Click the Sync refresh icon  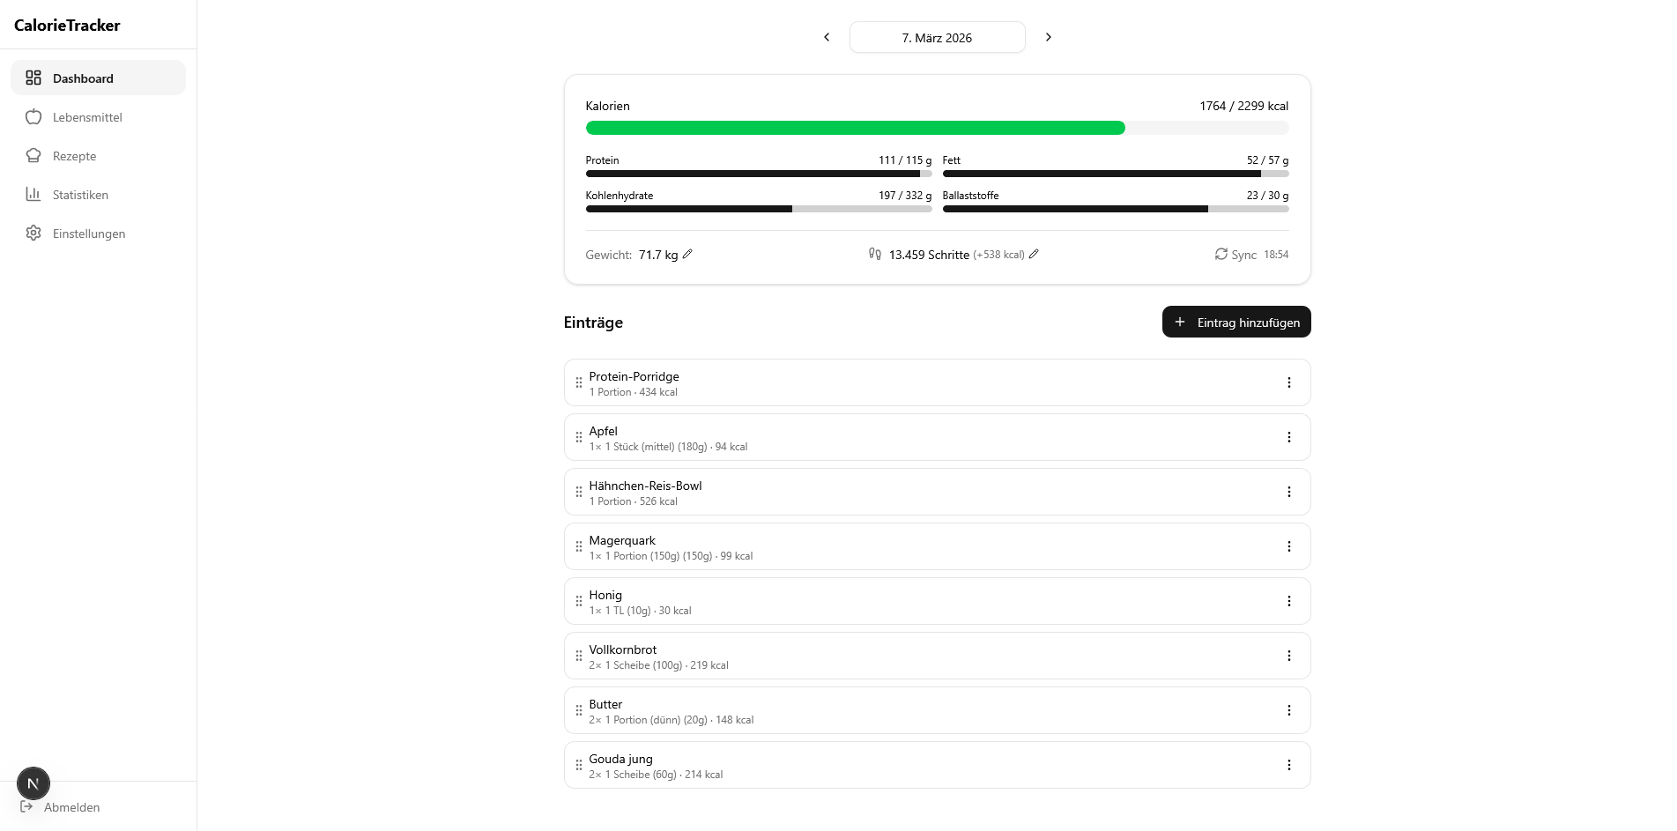click(1221, 254)
